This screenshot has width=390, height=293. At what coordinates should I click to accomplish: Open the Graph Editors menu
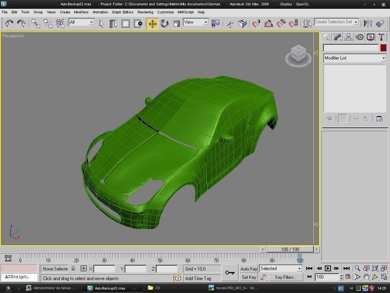(x=123, y=12)
